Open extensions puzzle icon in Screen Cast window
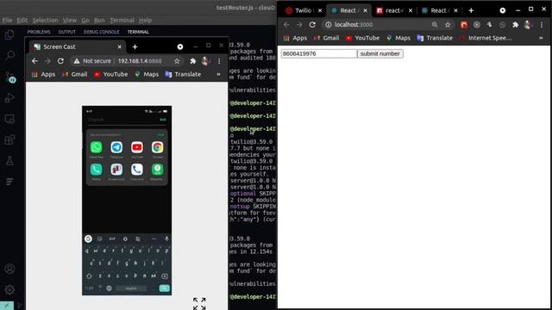The height and width of the screenshot is (310, 552). pyautogui.click(x=192, y=61)
